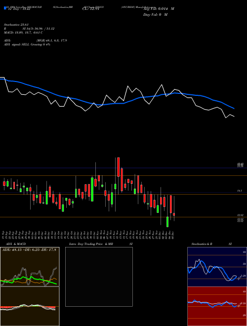Click the red RSI chart panel
The width and height of the screenshot is (247, 326).
(x=217, y=306)
